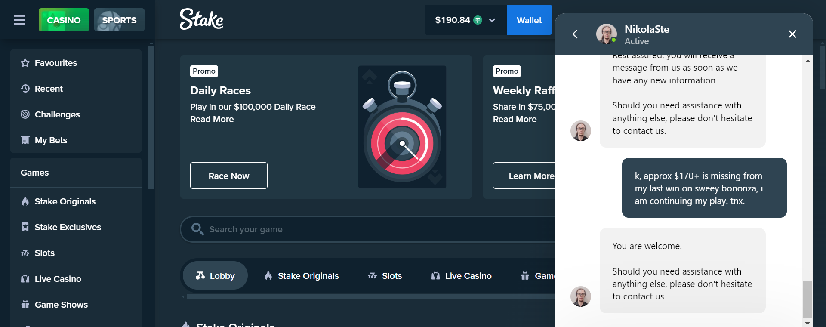The width and height of the screenshot is (826, 327).
Task: Focus the Search your game field
Action: 368,229
